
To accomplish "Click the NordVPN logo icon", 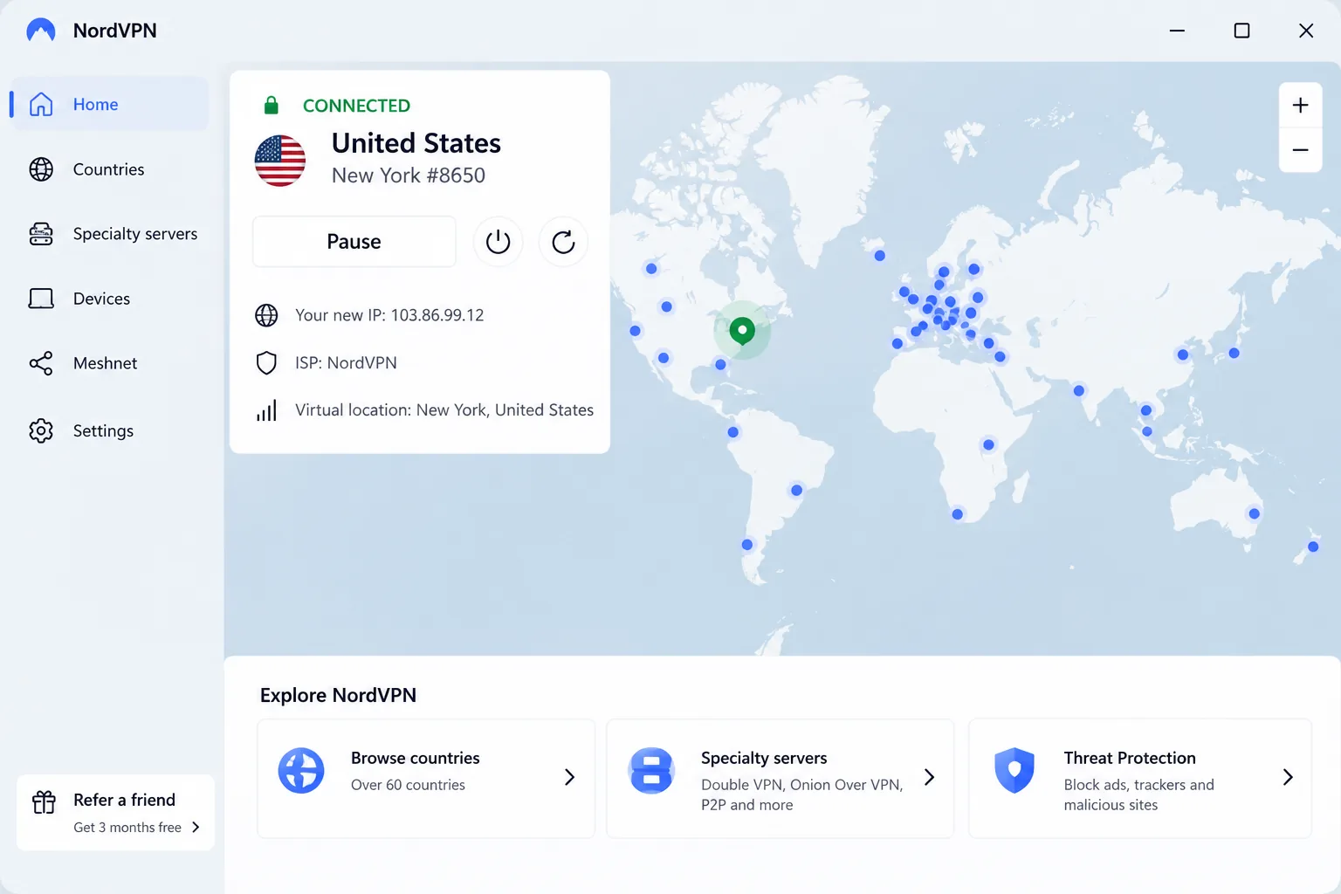I will click(41, 31).
